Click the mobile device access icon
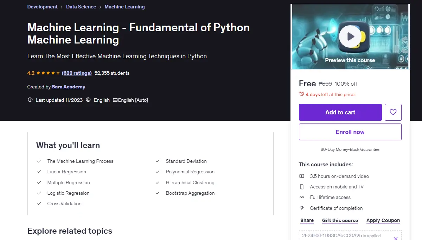The height and width of the screenshot is (240, 422). pos(302,187)
